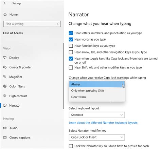Click the Home house icon
The height and width of the screenshot is (149, 161).
tap(5, 15)
